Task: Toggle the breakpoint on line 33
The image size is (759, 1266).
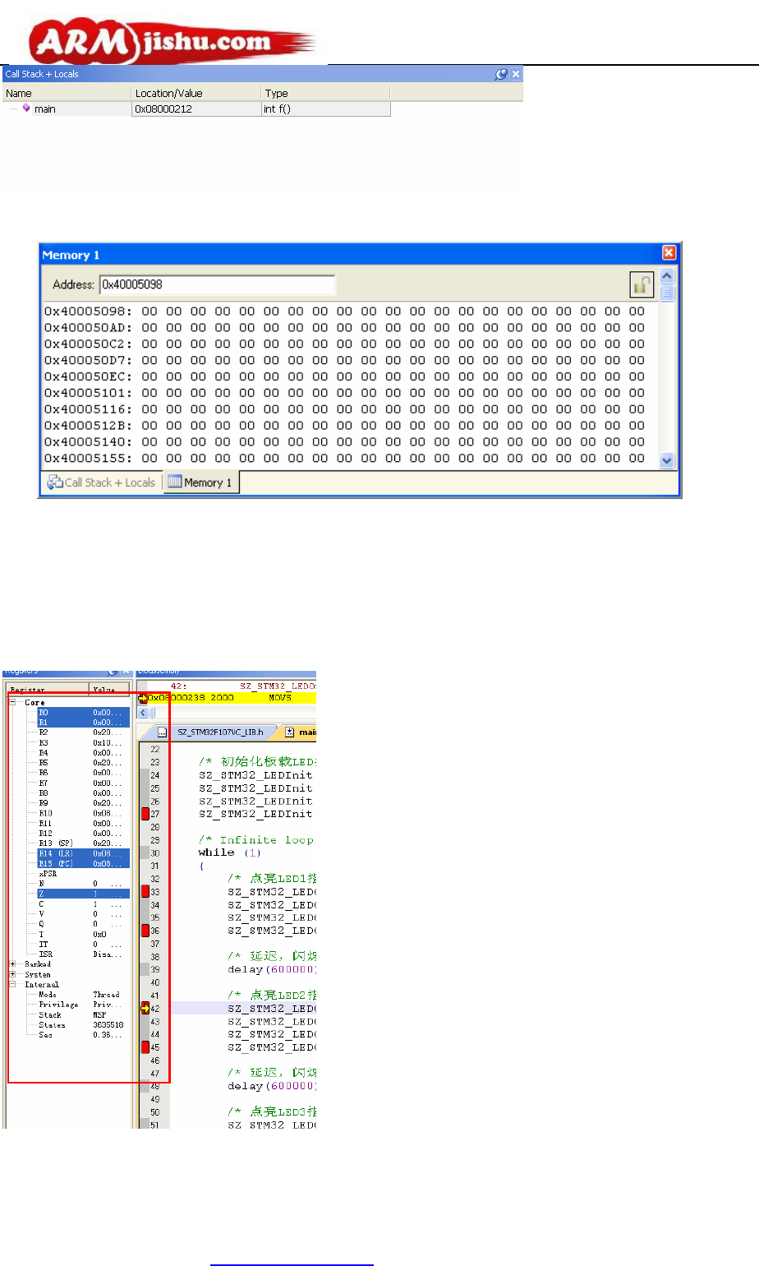Action: coord(145,891)
